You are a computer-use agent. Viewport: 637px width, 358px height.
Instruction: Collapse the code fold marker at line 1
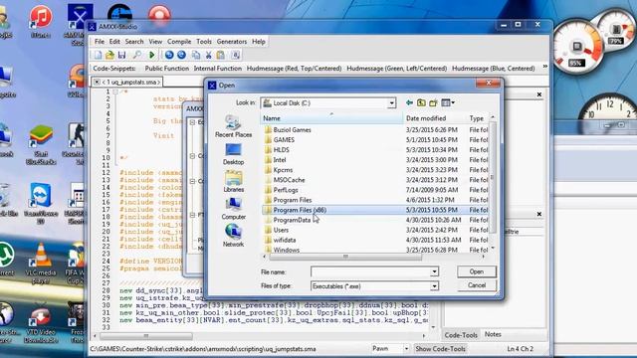point(115,91)
